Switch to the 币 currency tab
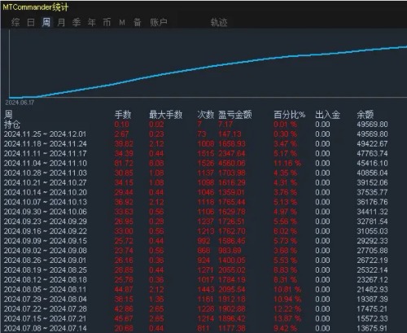407x333 pixels. [x=107, y=22]
